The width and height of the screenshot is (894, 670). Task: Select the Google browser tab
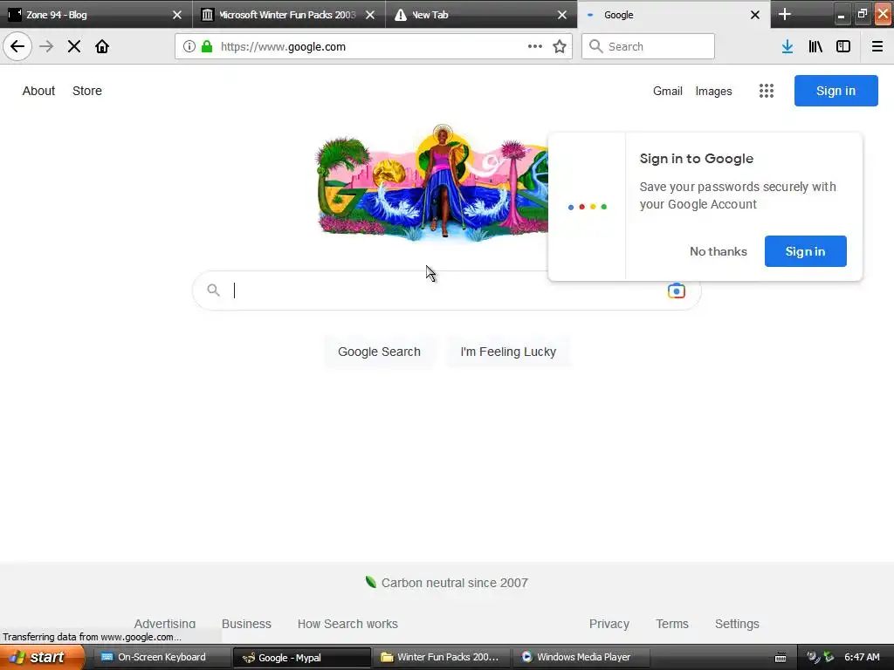674,14
